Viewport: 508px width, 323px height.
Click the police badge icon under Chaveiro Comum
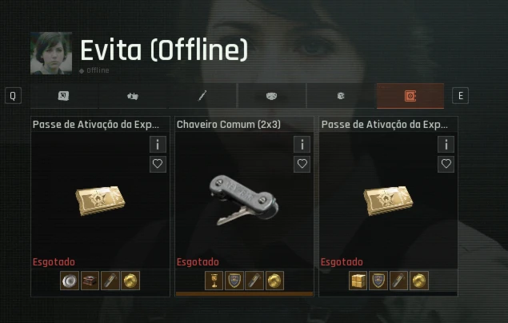click(x=234, y=281)
